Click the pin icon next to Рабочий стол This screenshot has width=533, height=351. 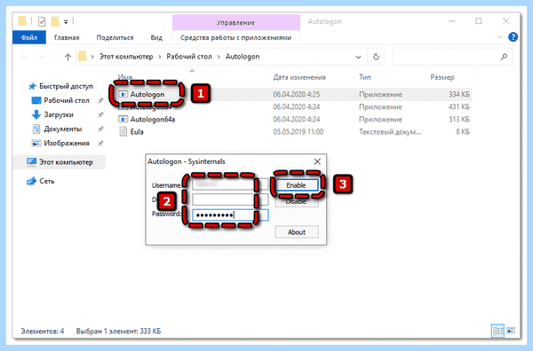100,100
